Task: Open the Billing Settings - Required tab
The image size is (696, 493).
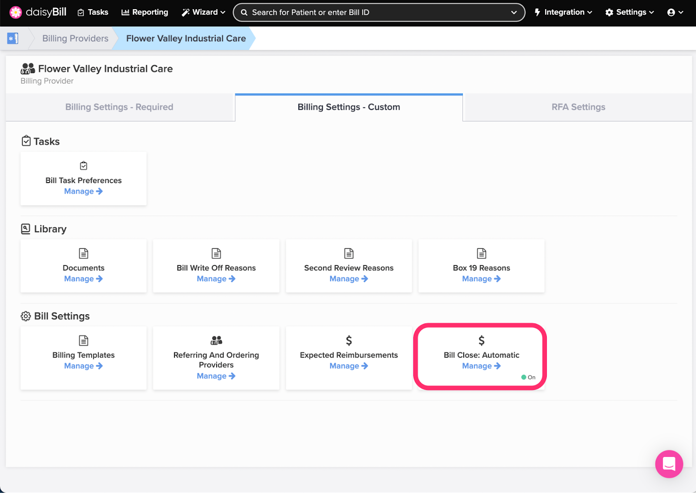Action: pos(119,107)
